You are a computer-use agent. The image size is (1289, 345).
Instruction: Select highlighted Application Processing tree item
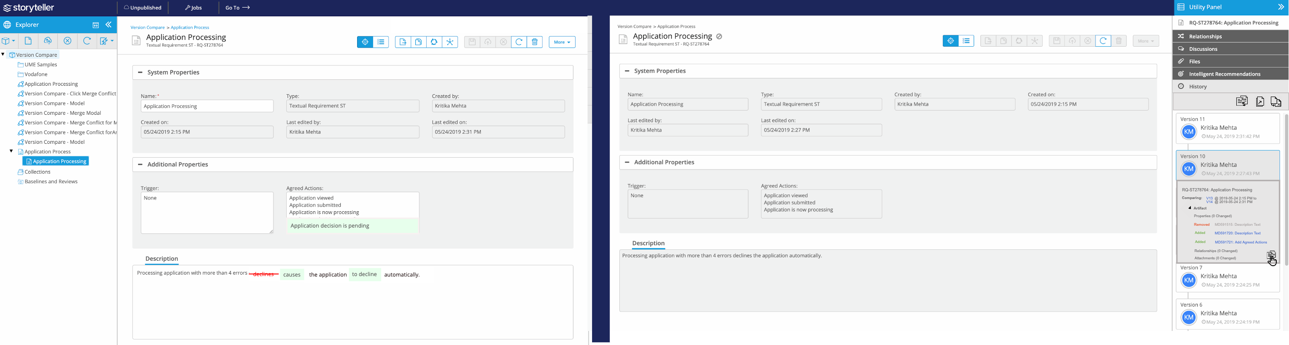[56, 161]
